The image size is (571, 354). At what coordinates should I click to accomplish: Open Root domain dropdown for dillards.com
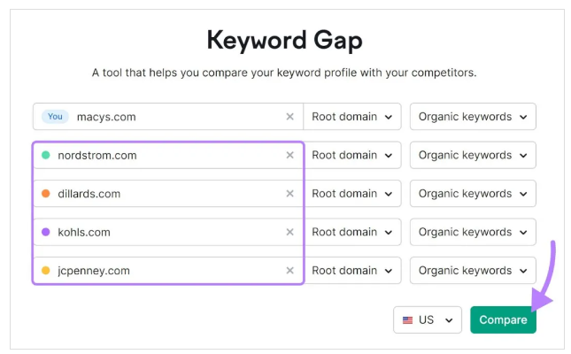(352, 194)
